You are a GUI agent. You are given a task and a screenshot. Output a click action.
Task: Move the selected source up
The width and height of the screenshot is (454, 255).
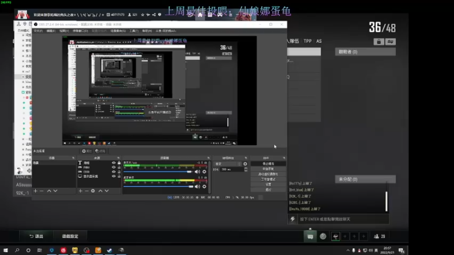[100, 191]
